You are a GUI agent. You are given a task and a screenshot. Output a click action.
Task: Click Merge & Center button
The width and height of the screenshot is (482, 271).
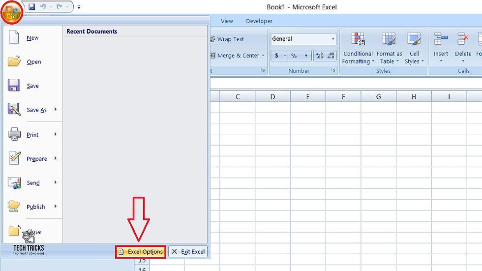235,55
